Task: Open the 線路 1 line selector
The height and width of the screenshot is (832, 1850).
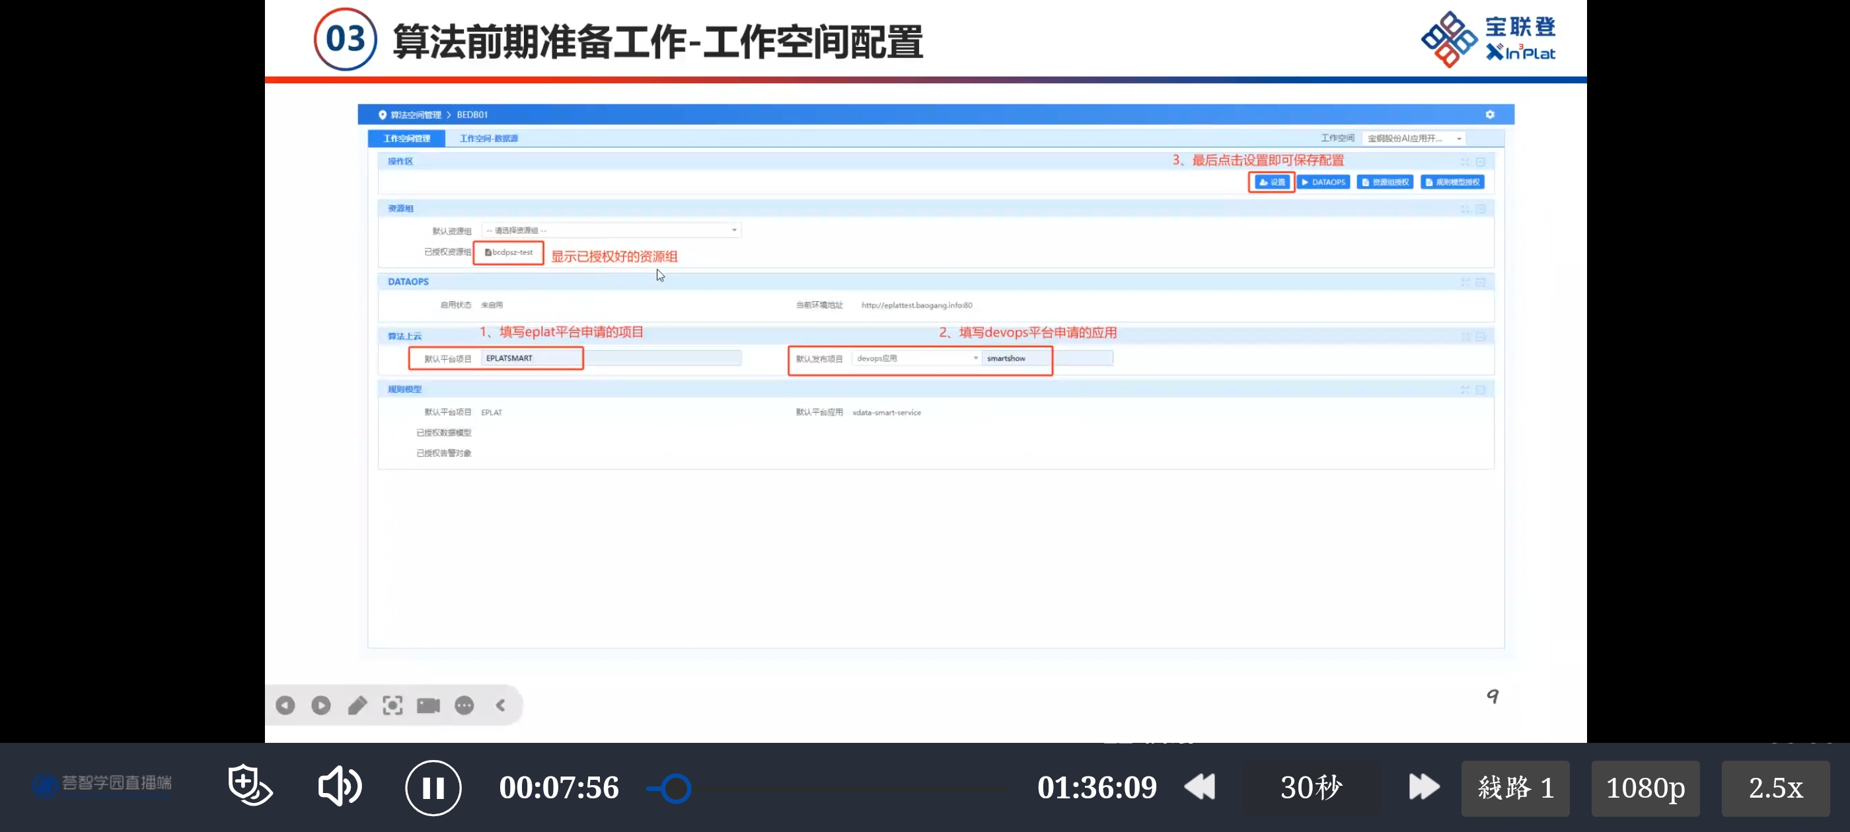Action: click(1514, 788)
